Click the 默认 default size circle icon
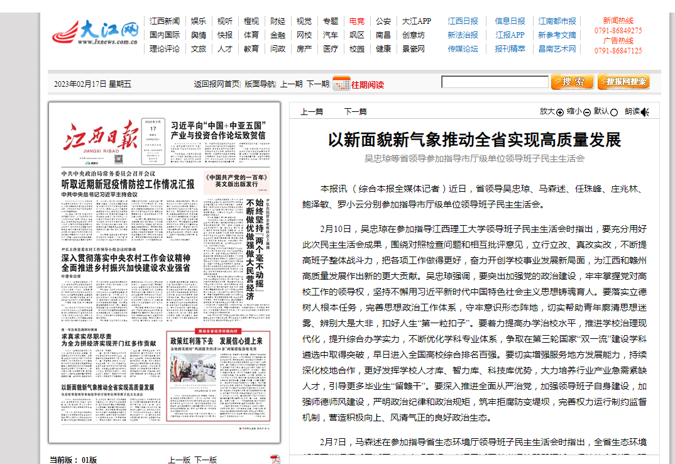Screen dimensions: 675x464 click(x=614, y=113)
